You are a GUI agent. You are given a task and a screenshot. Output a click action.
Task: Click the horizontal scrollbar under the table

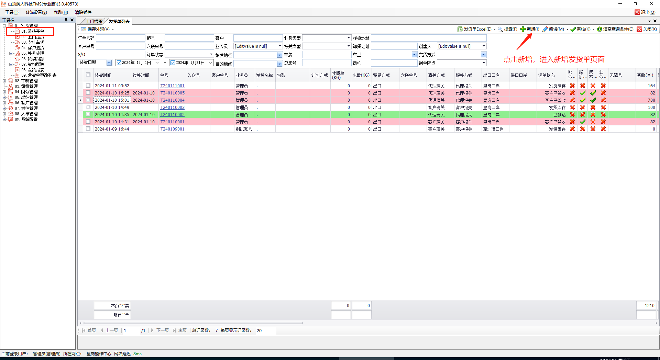click(193, 323)
